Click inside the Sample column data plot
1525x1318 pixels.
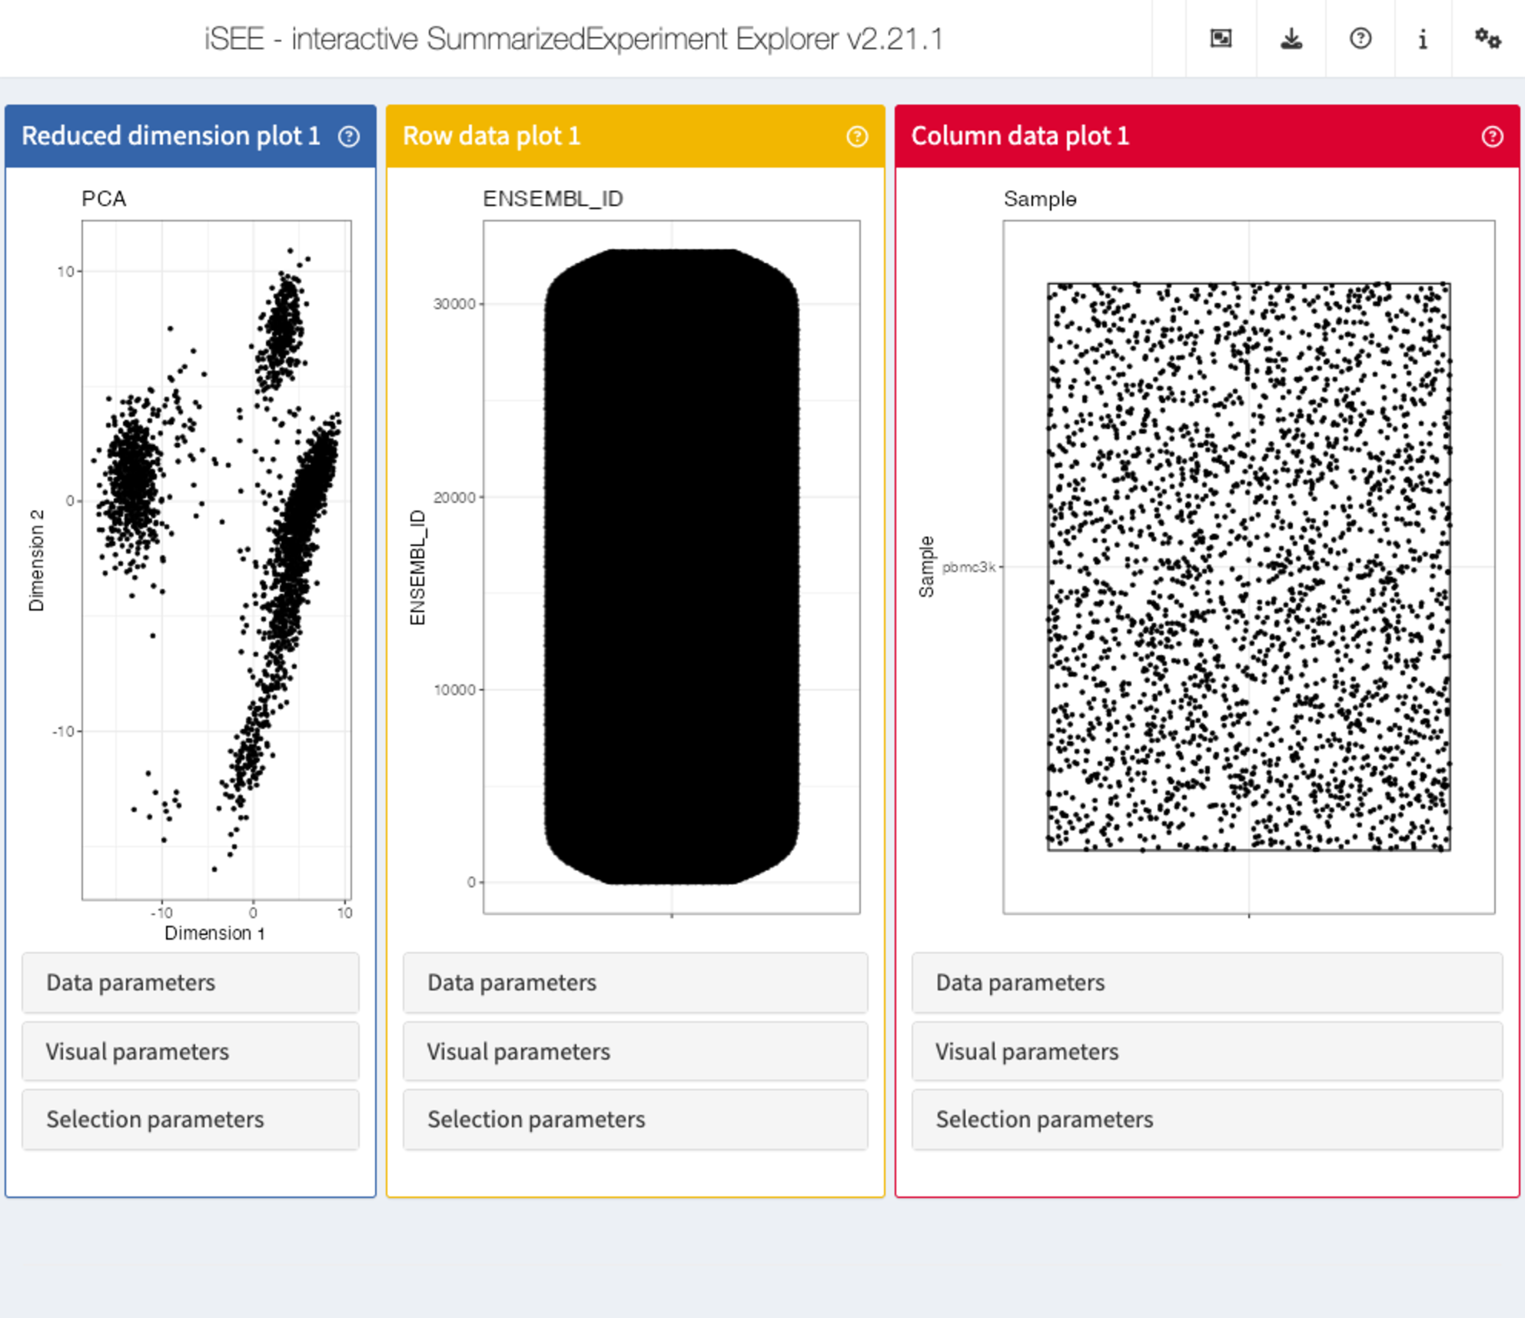pyautogui.click(x=1249, y=567)
